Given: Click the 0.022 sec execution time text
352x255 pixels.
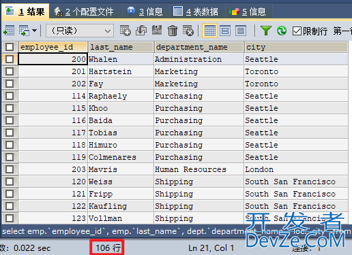Looking at the screenshot, I should [x=32, y=248].
